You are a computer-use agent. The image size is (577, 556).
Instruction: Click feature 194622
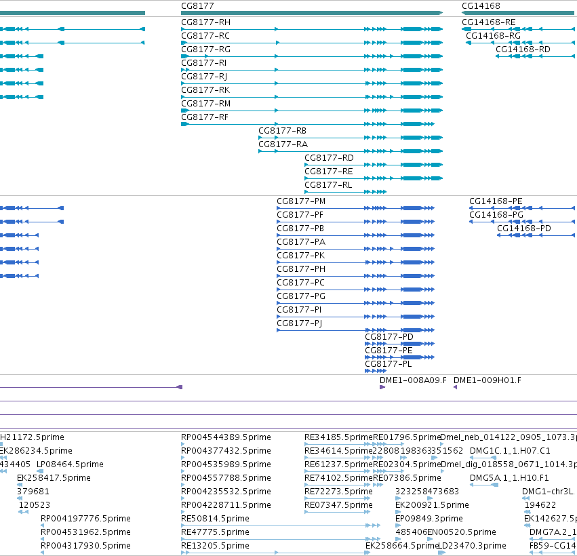540,505
